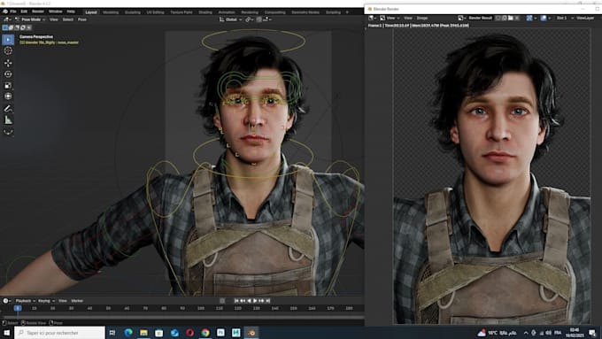The width and height of the screenshot is (602, 339).
Task: Jump to the first frame
Action: 236,301
